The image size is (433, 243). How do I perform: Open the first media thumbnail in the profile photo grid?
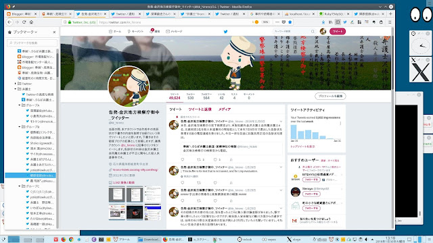coord(117,194)
